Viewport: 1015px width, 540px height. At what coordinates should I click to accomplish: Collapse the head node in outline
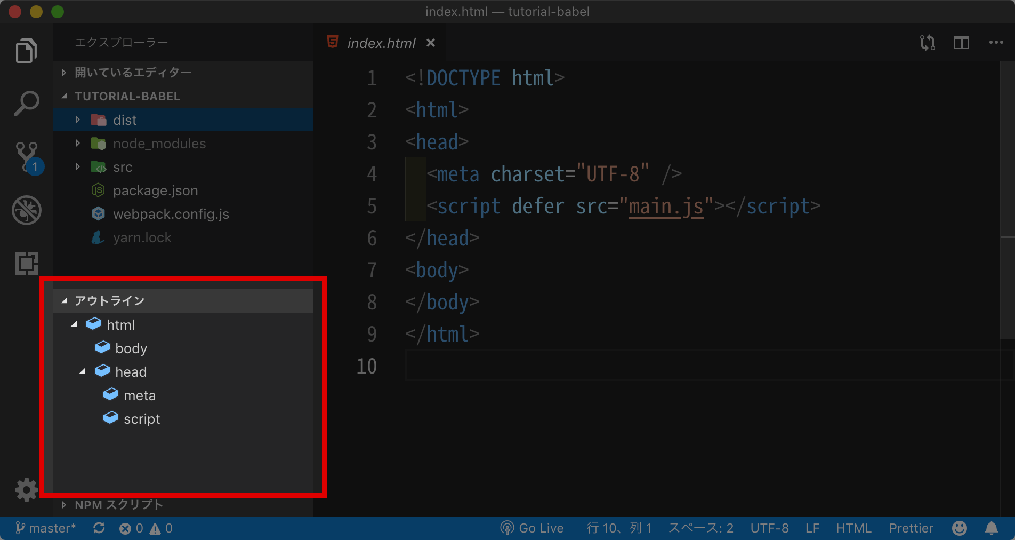pos(83,371)
